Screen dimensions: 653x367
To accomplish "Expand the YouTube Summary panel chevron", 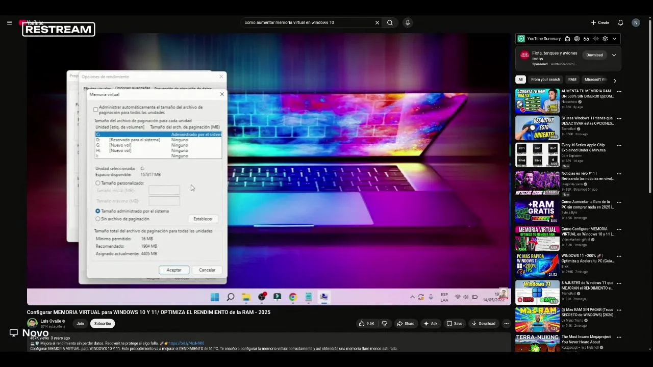I will pos(615,39).
